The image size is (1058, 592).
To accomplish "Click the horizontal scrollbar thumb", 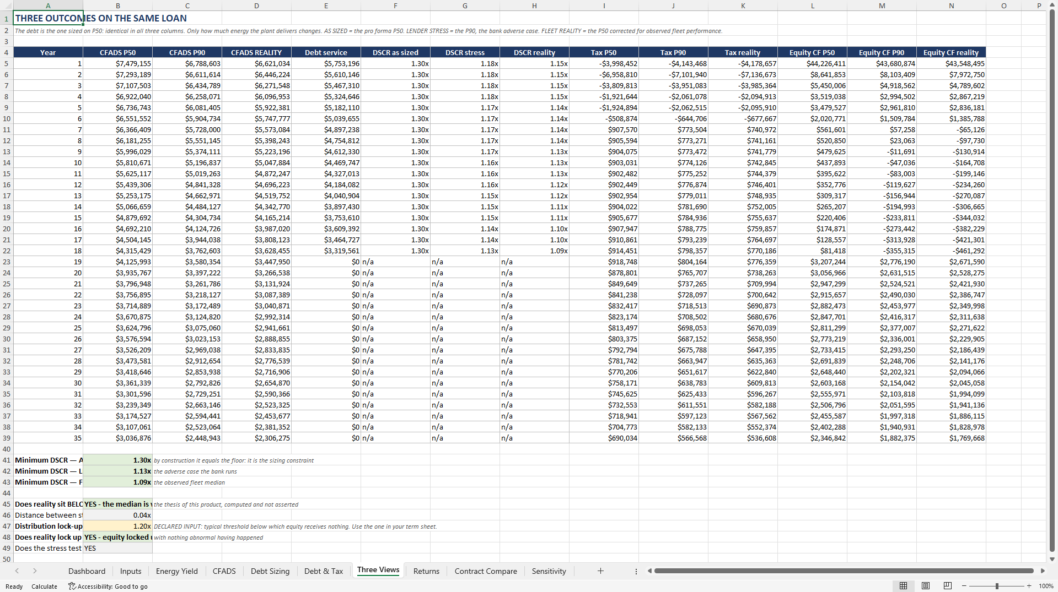I will point(844,571).
